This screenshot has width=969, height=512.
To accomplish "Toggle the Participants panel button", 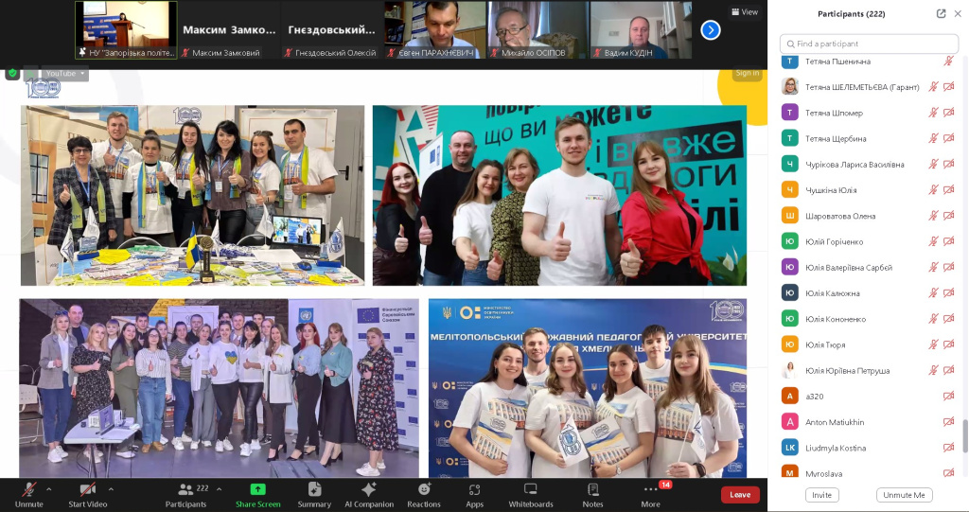I will [x=186, y=495].
